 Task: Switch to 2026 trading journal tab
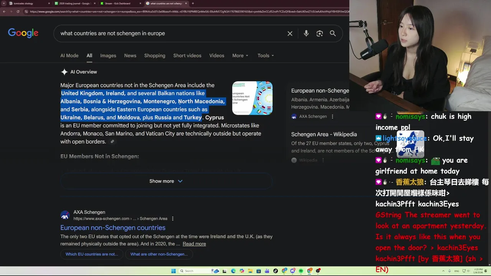tap(75, 3)
